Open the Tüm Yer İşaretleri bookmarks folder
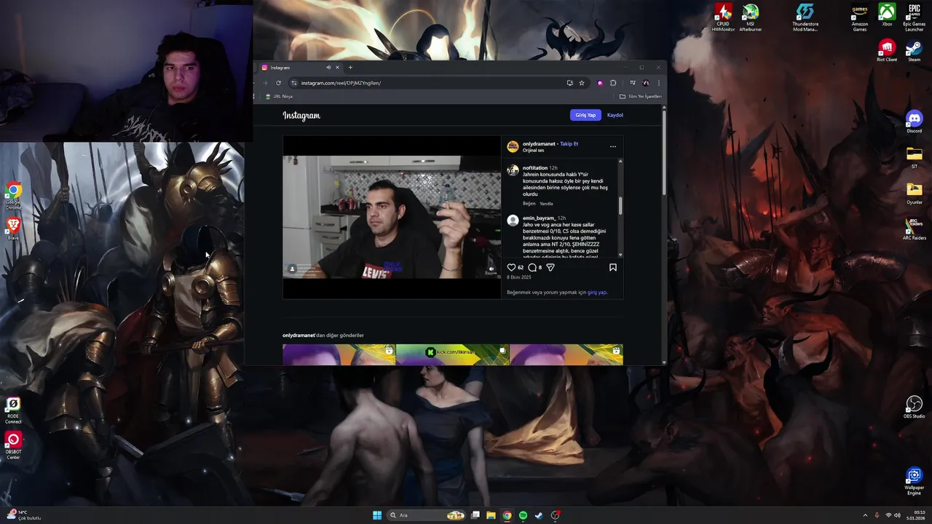Image resolution: width=932 pixels, height=524 pixels. pyautogui.click(x=641, y=96)
